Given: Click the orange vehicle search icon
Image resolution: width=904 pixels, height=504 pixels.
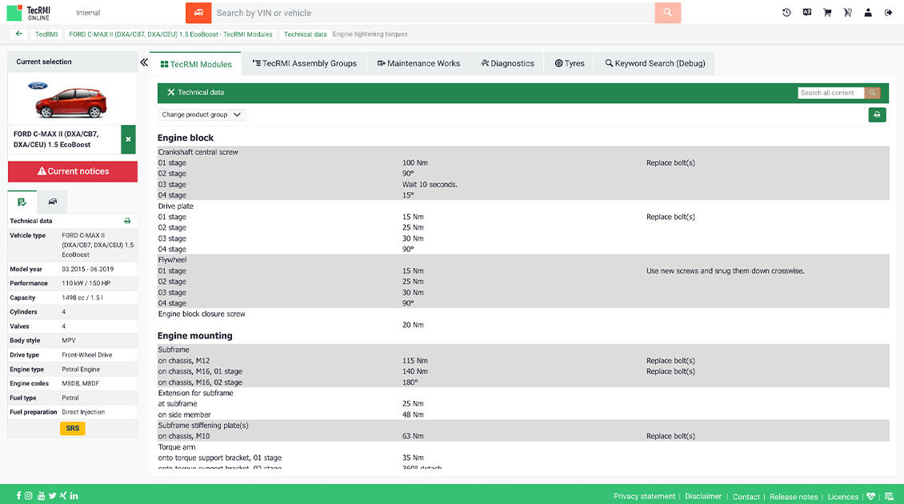Looking at the screenshot, I should pos(198,13).
